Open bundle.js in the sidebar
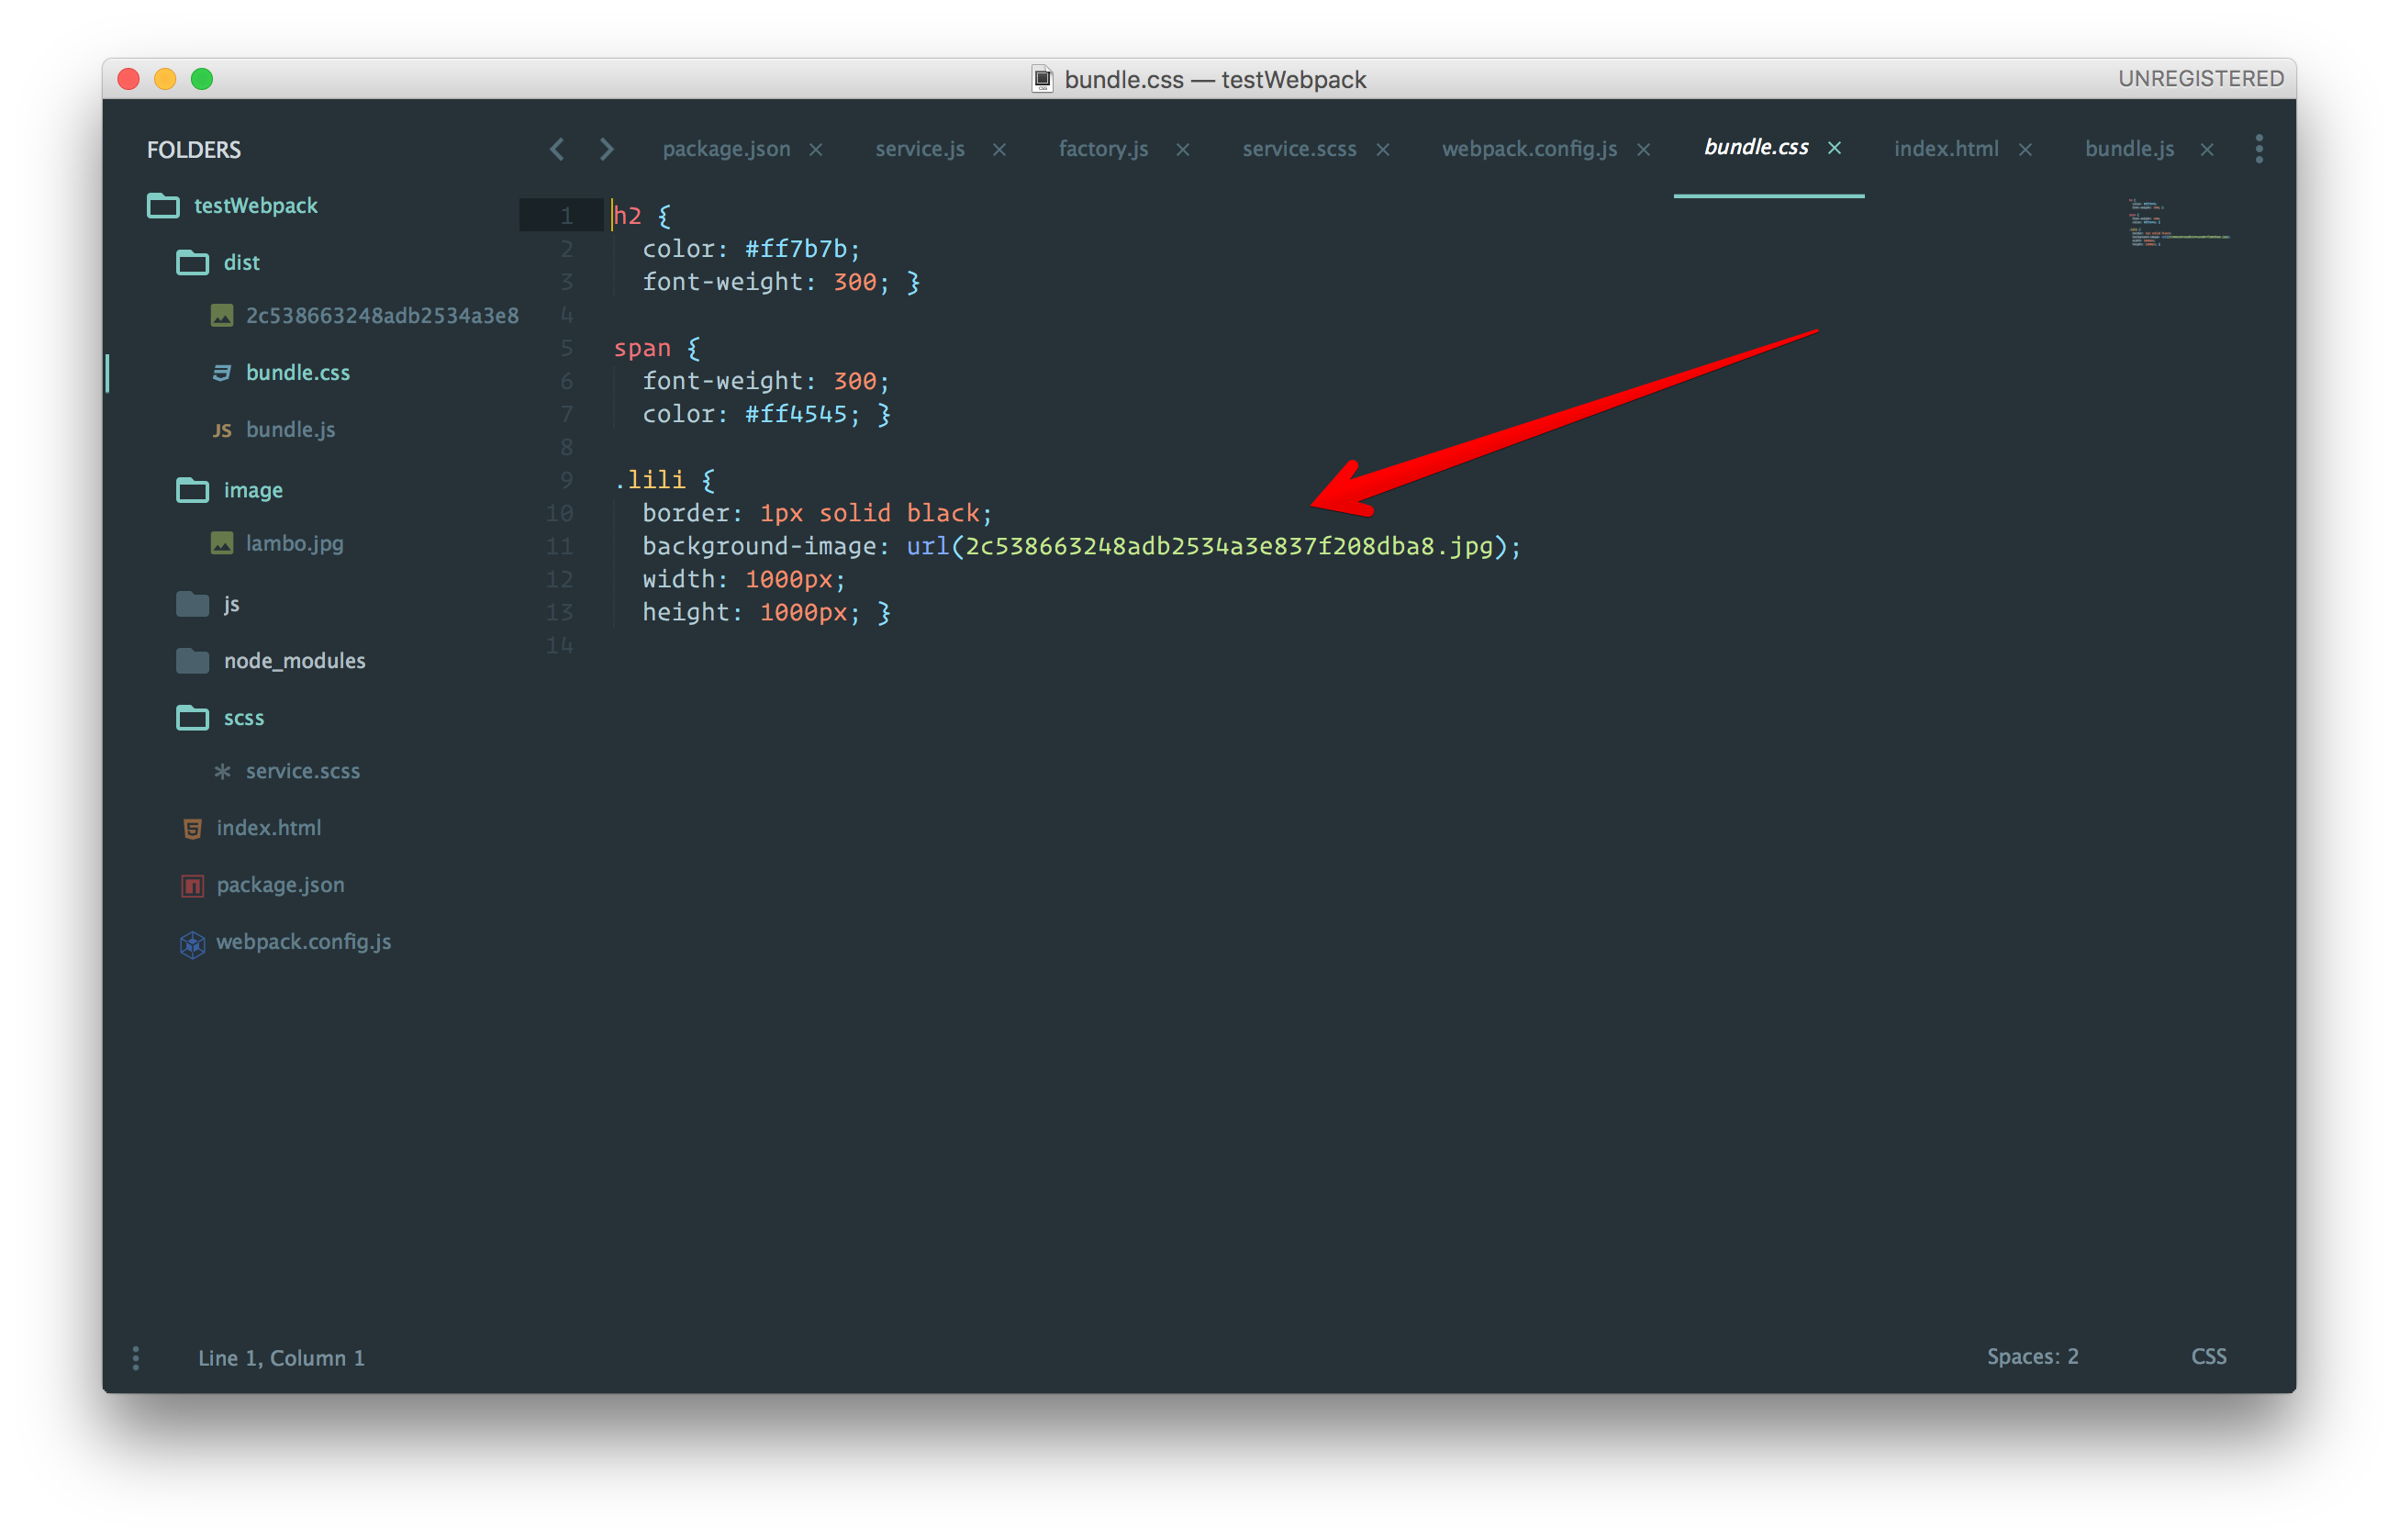The image size is (2399, 1540). [290, 430]
